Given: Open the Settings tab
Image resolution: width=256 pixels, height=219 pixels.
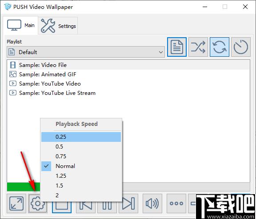Looking at the screenshot, I should click(x=58, y=26).
